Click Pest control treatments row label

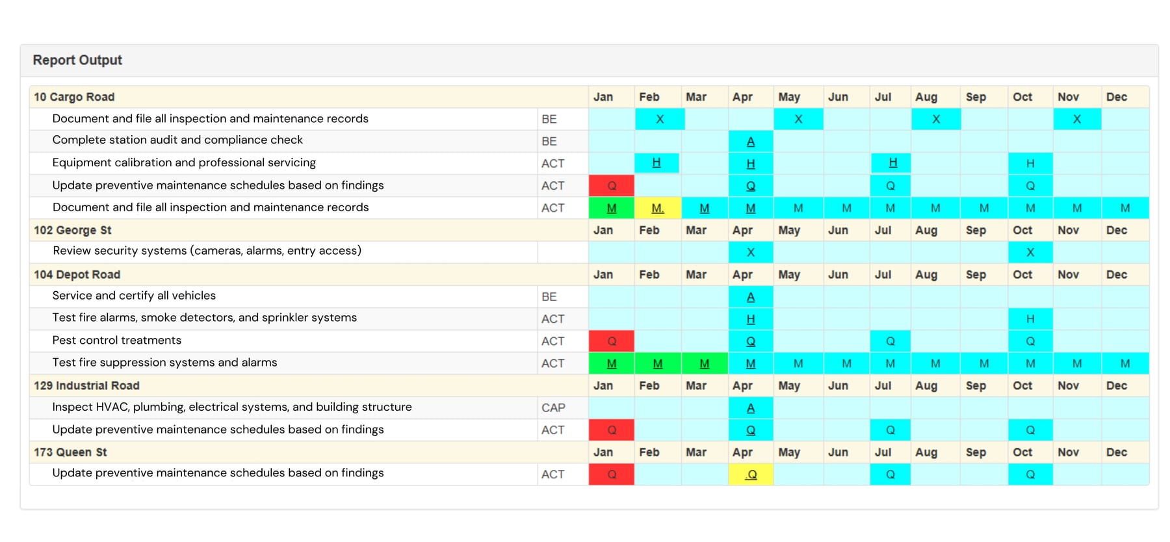click(117, 340)
